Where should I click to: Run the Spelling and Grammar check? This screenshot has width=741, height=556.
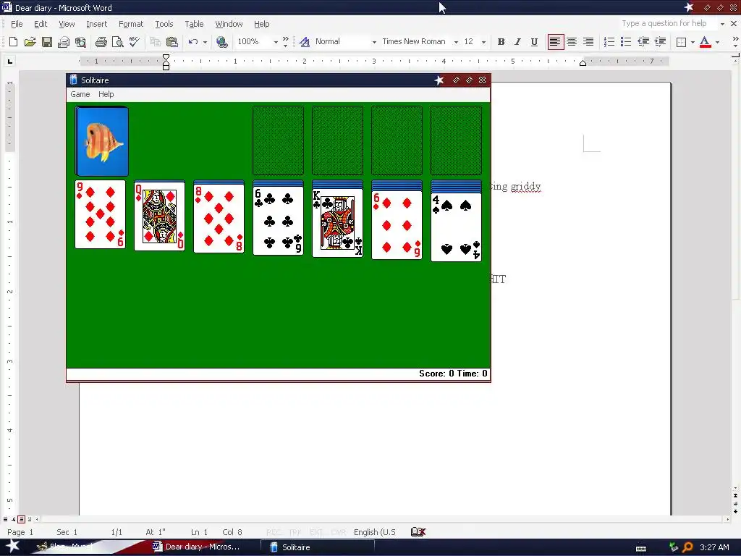click(x=135, y=42)
